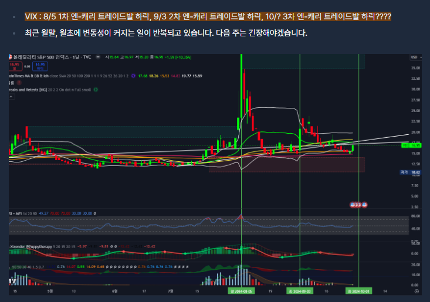Click purple status icon on MA & BB indicator

[134, 76]
